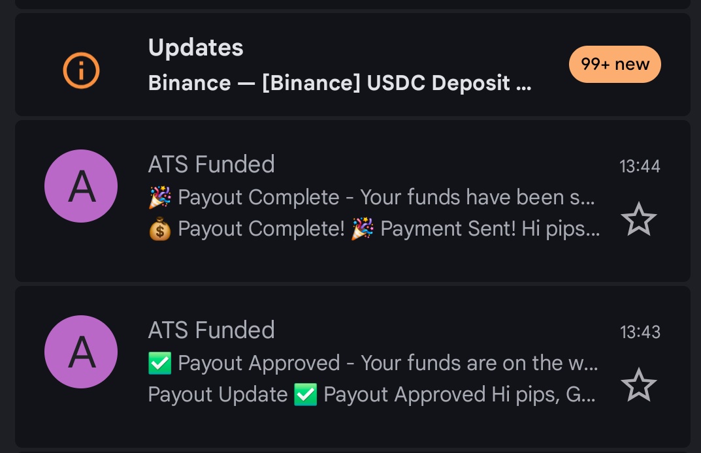
Task: Click the party popper emoji in the Payout Complete subject
Action: pyautogui.click(x=160, y=197)
